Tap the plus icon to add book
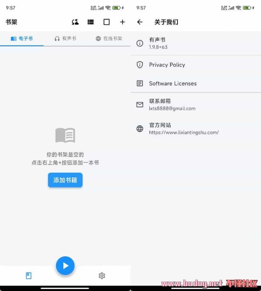The image size is (261, 291). click(123, 22)
